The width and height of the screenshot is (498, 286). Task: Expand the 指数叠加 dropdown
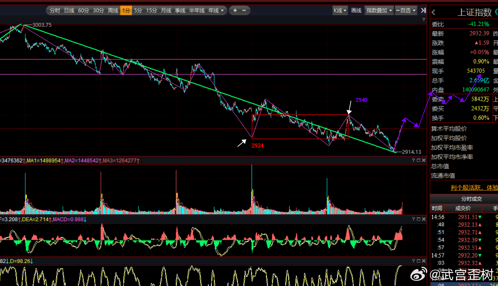pyautogui.click(x=379, y=11)
